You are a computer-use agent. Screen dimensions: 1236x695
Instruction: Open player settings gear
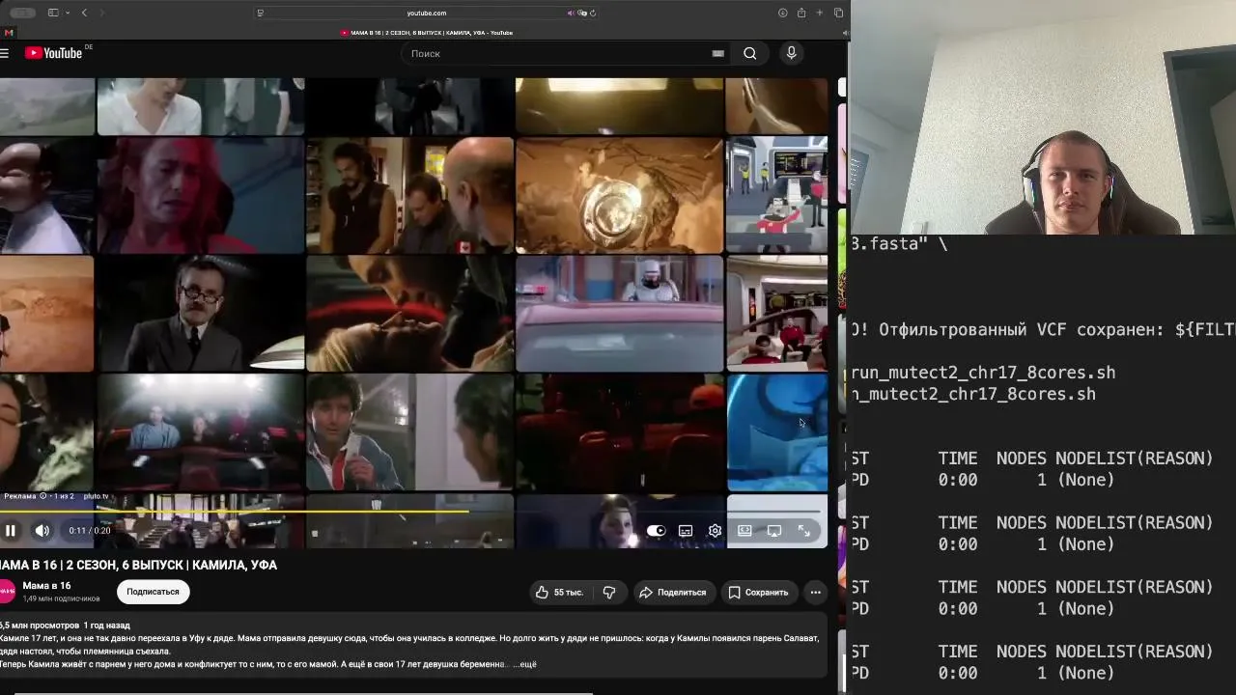(x=715, y=530)
